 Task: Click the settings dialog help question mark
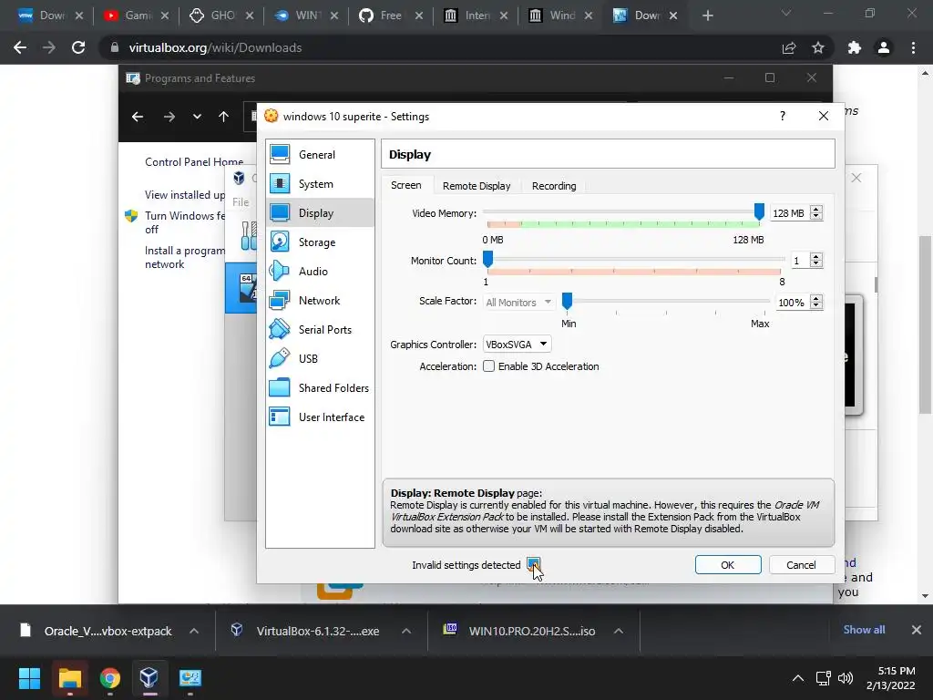783,116
